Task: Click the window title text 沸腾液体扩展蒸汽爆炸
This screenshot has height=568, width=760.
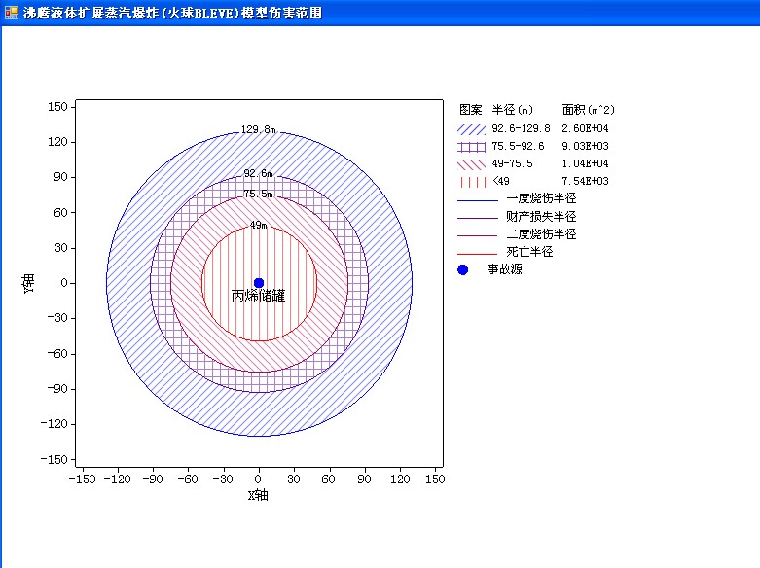Action: [90, 13]
